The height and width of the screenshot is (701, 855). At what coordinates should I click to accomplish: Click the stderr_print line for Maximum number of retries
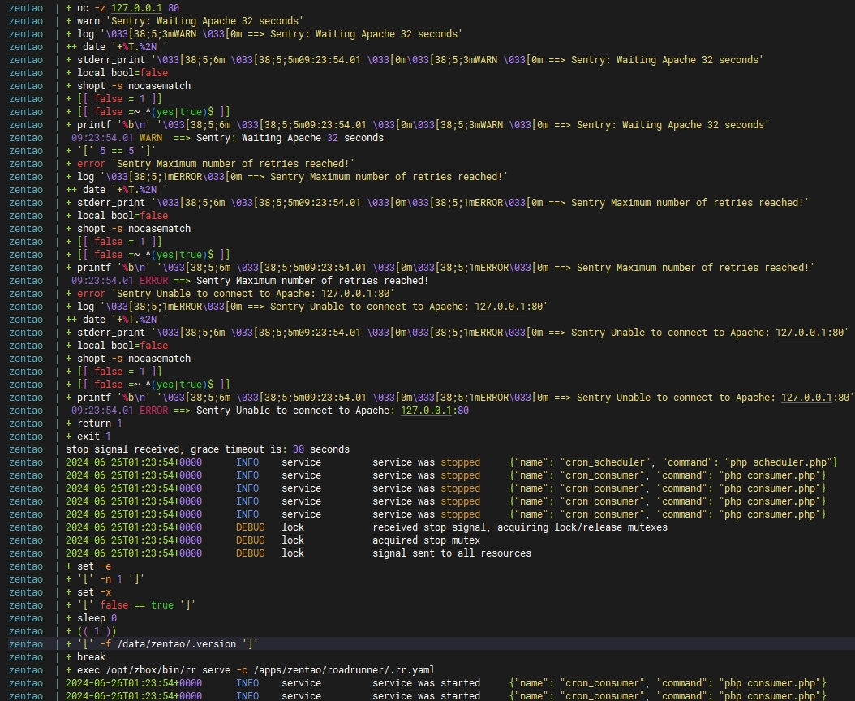click(x=436, y=203)
